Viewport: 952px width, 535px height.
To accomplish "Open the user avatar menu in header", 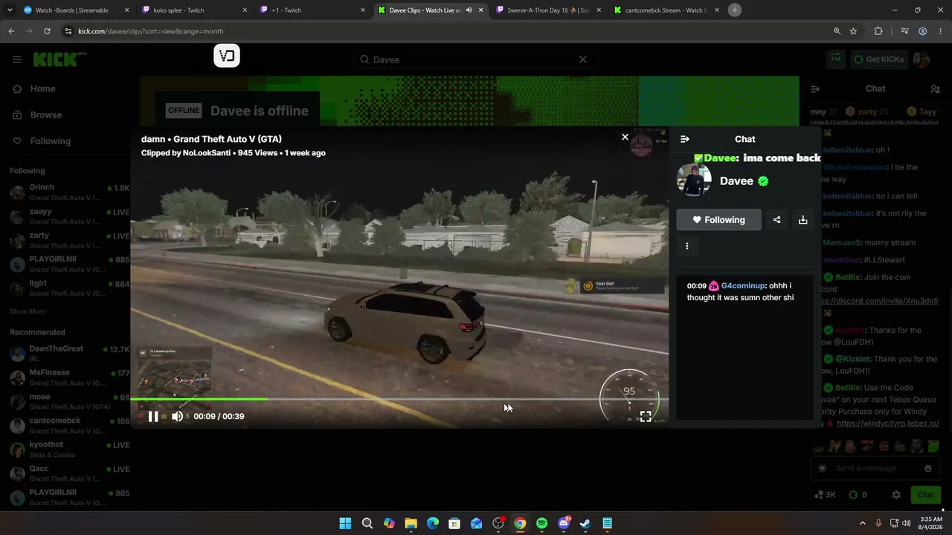I will (x=922, y=59).
